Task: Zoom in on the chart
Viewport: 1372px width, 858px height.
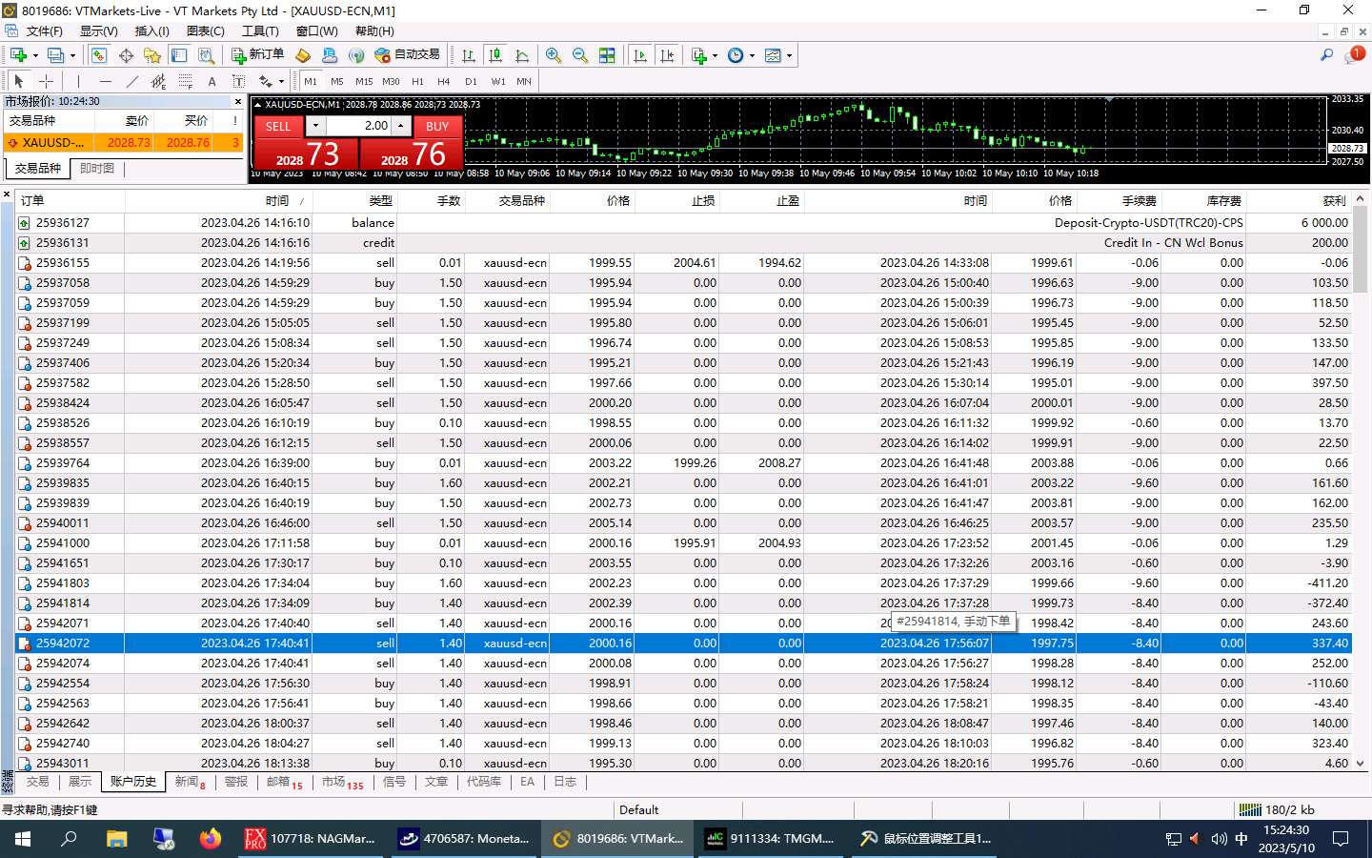Action: click(554, 55)
